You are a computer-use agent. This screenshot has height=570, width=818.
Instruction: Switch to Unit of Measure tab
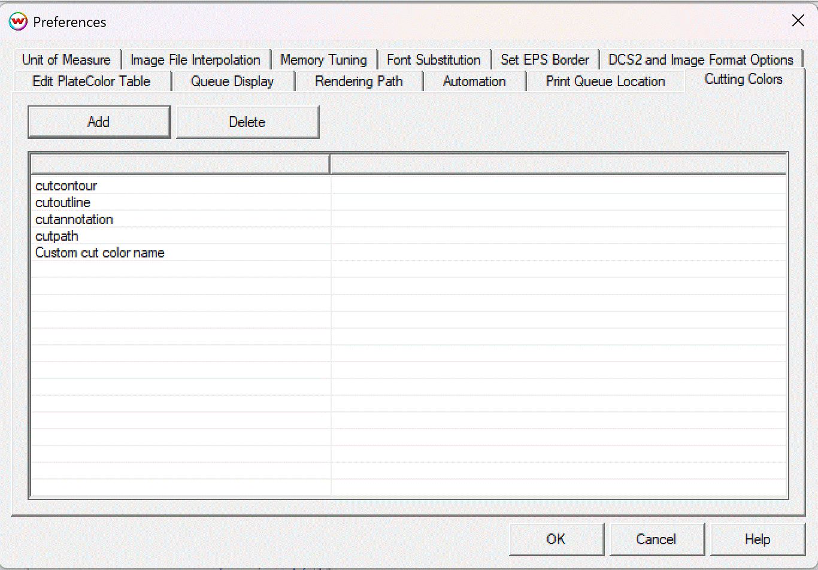[x=66, y=60]
